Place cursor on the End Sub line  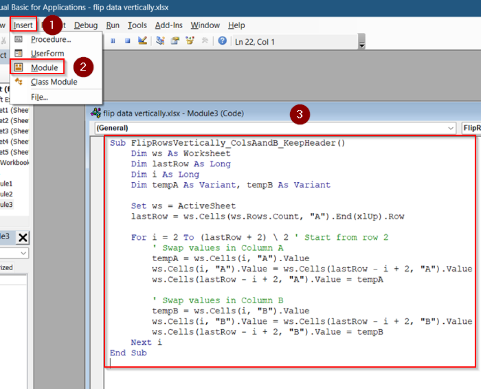128,353
